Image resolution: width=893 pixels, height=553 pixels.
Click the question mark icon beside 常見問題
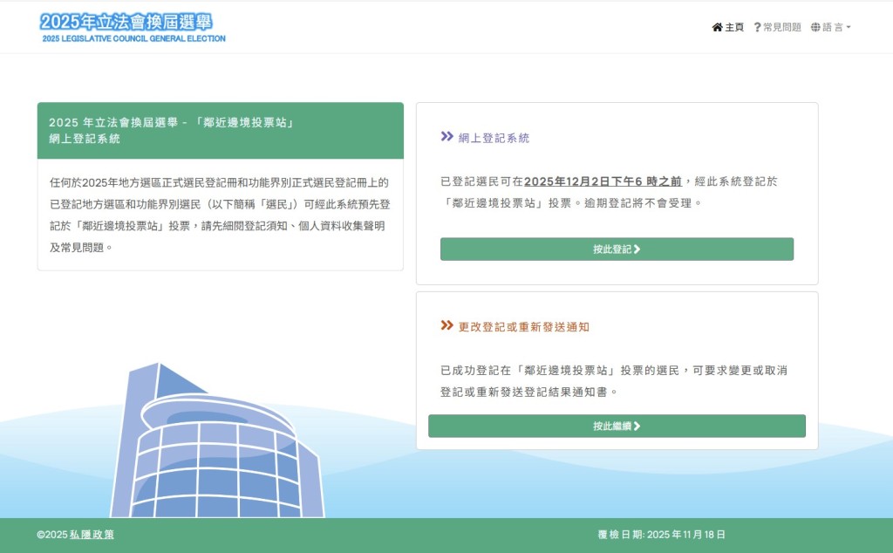[757, 27]
